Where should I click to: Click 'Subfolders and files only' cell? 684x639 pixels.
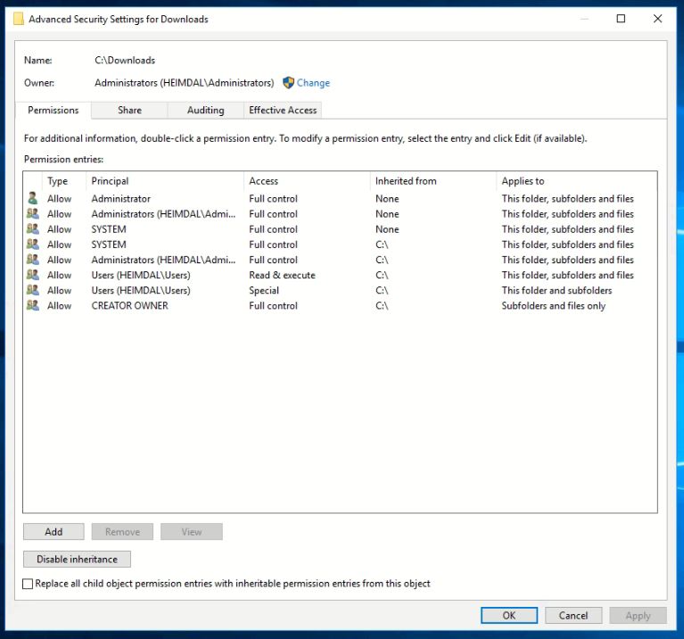click(x=554, y=305)
